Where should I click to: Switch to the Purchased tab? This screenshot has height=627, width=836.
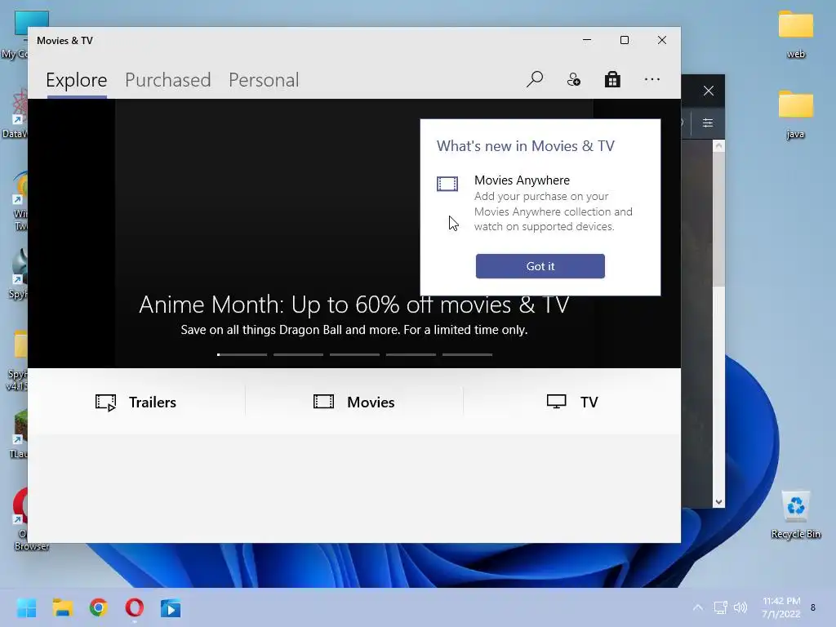pos(168,80)
